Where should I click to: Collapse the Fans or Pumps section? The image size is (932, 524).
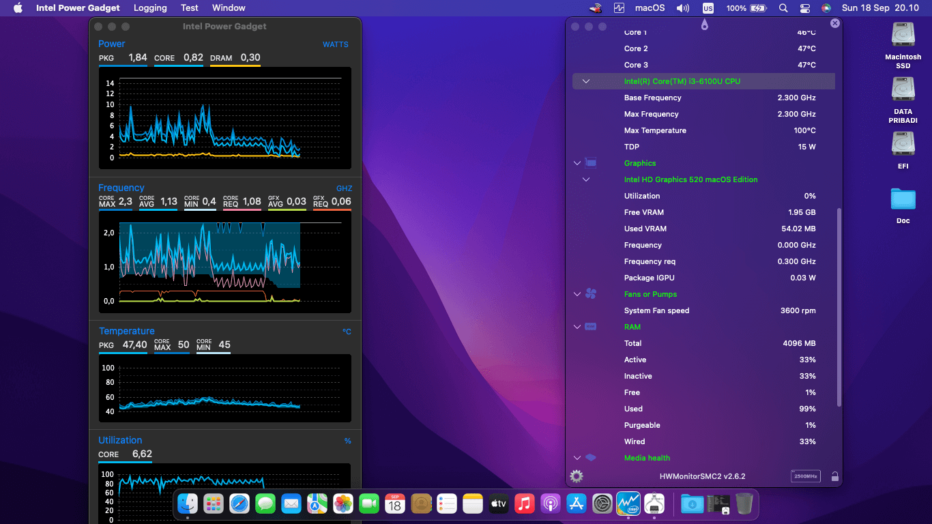[577, 294]
